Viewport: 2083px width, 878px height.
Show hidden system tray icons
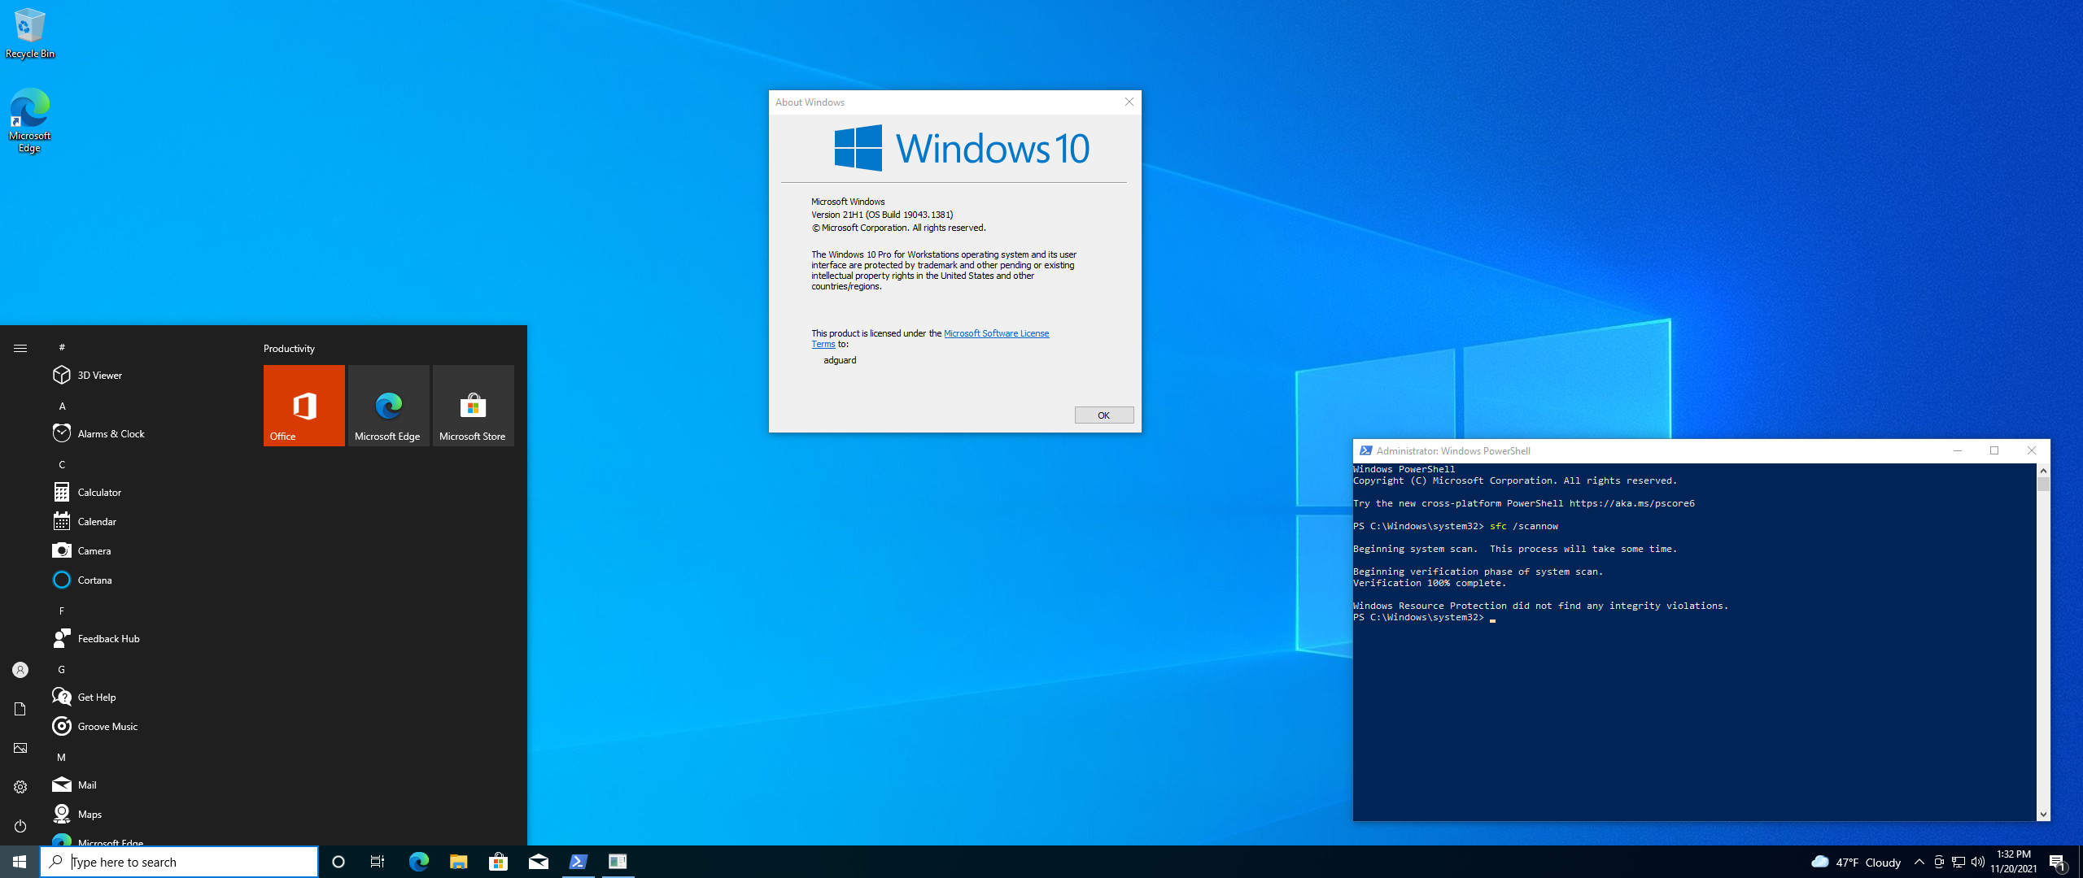click(1919, 862)
